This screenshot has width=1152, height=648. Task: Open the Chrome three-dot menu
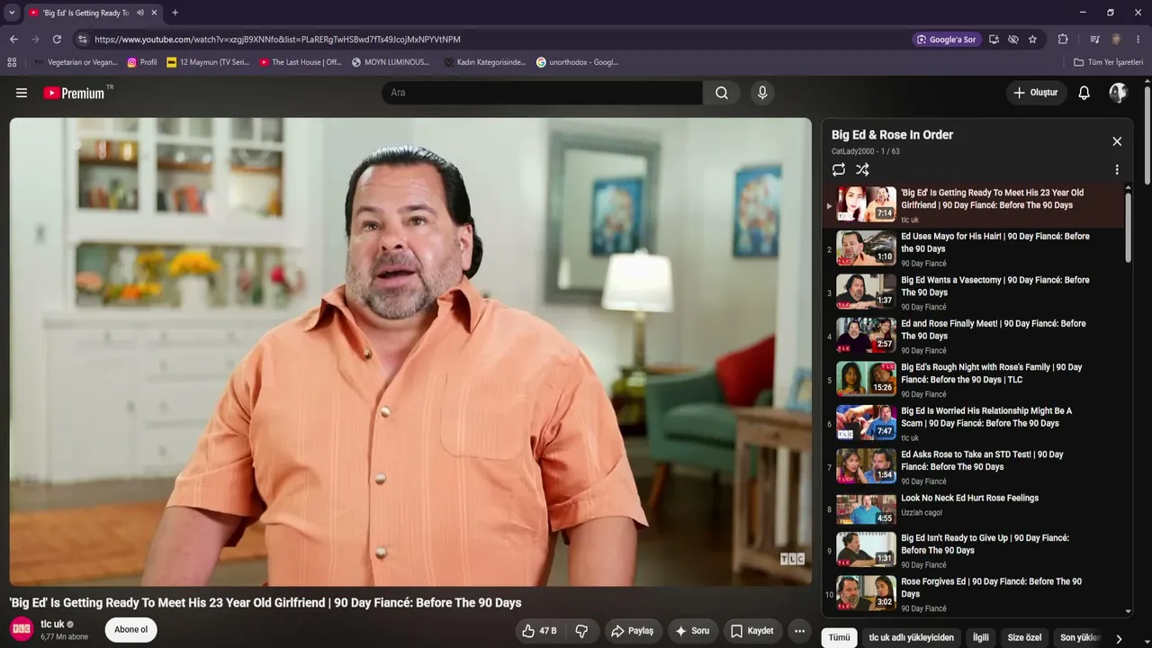tap(1138, 40)
